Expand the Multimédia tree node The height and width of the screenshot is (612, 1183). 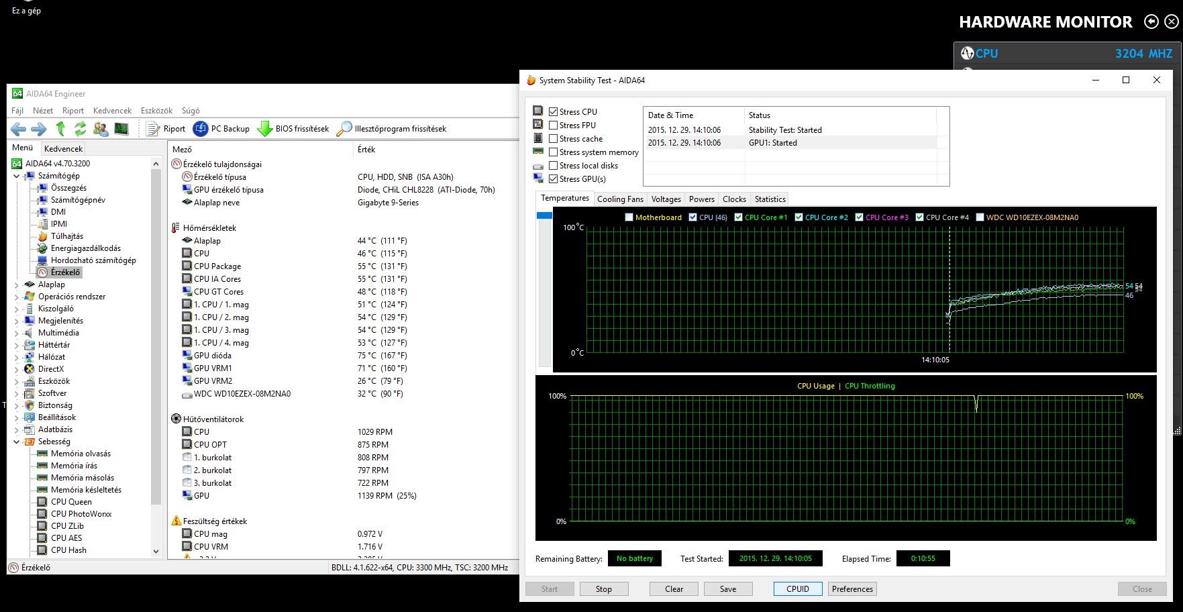point(17,333)
